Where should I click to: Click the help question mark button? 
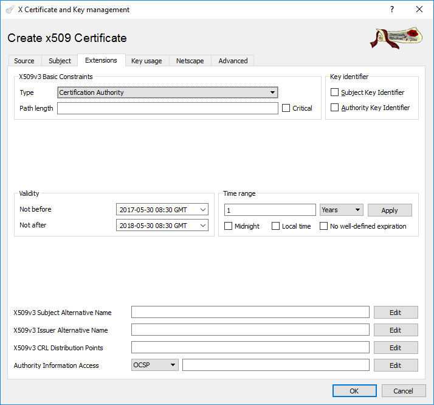(391, 10)
